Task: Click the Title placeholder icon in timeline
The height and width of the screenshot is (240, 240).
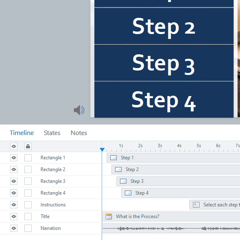Action: [109, 216]
